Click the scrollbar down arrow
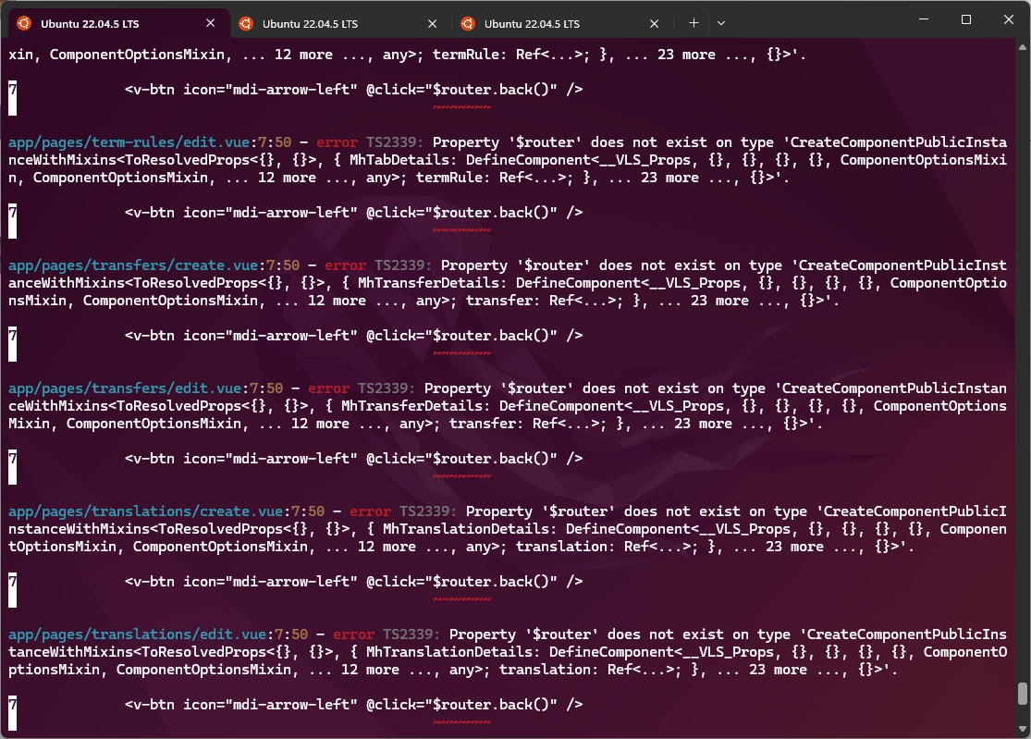The width and height of the screenshot is (1031, 739). pyautogui.click(x=1023, y=729)
